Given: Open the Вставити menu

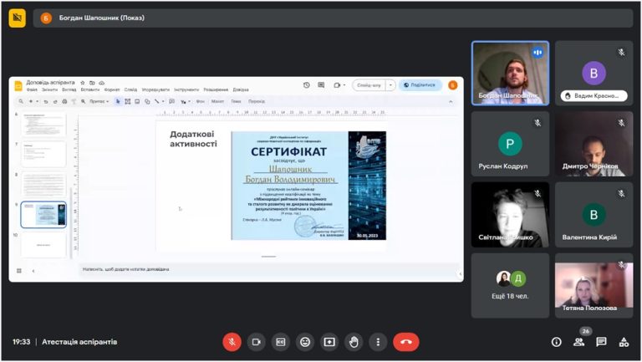Looking at the screenshot, I should click(x=90, y=89).
